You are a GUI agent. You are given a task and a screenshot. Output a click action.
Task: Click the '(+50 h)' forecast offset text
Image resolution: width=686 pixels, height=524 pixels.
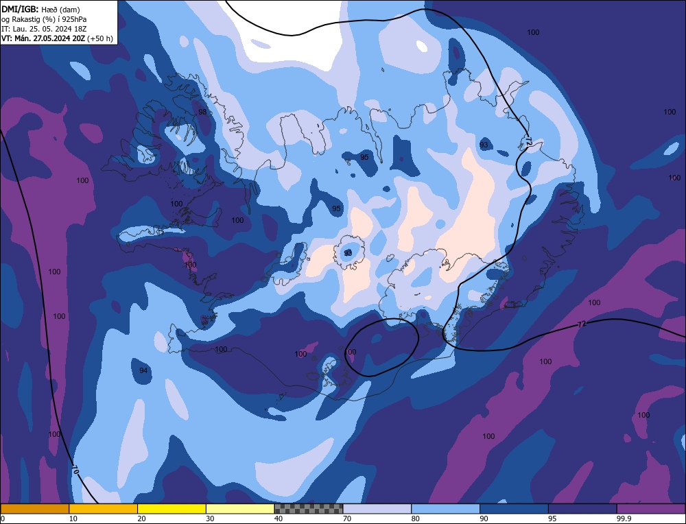point(100,38)
